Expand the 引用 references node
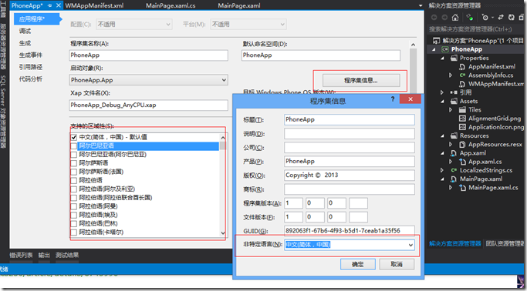527x291 pixels. (442, 92)
